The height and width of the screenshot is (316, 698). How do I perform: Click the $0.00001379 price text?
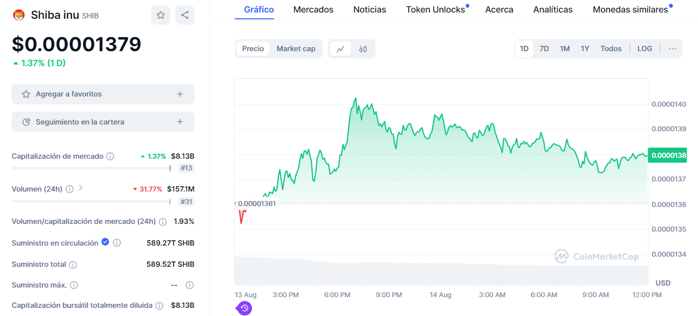[76, 44]
